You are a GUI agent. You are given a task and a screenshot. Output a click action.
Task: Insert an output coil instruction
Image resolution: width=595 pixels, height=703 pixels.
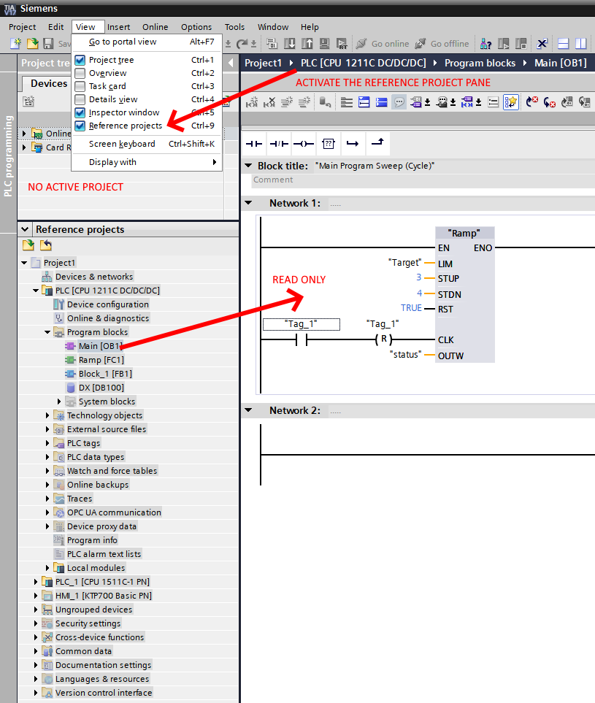(304, 143)
